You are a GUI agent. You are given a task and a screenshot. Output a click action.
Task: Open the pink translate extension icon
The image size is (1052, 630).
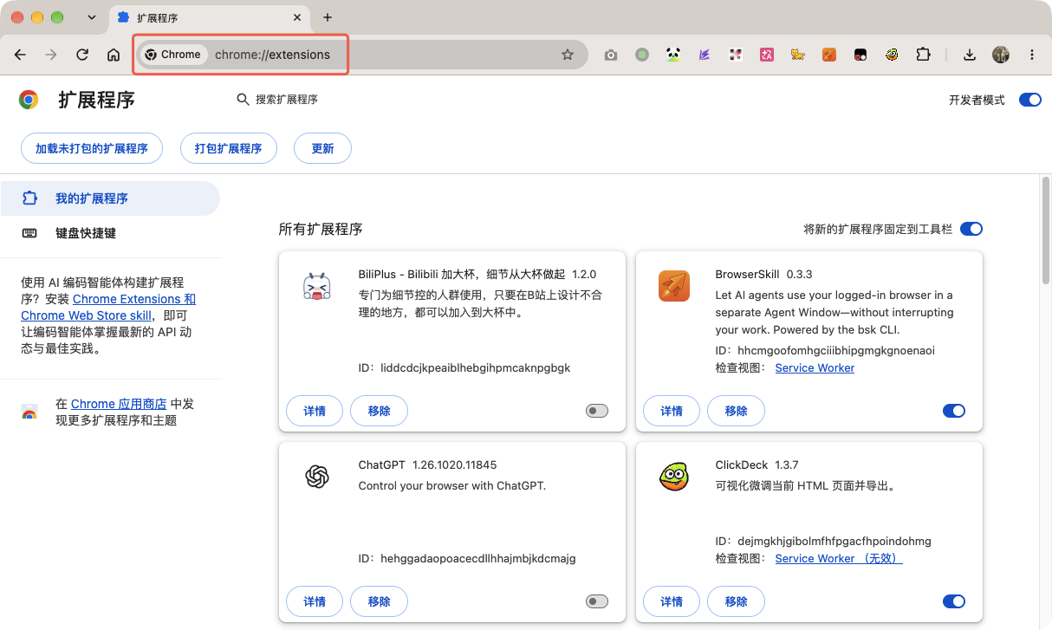coord(767,55)
